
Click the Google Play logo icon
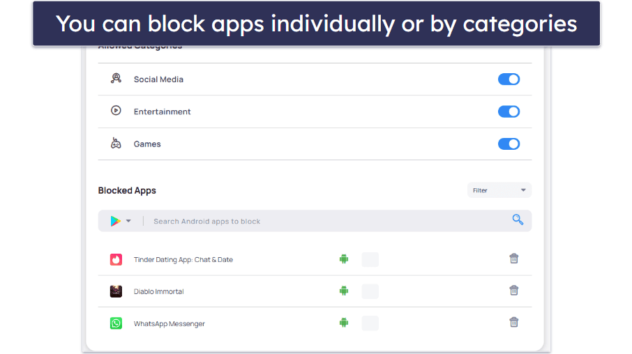click(116, 221)
